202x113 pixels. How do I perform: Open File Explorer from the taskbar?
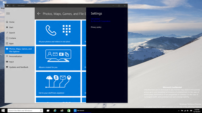pyautogui.click(x=62, y=110)
